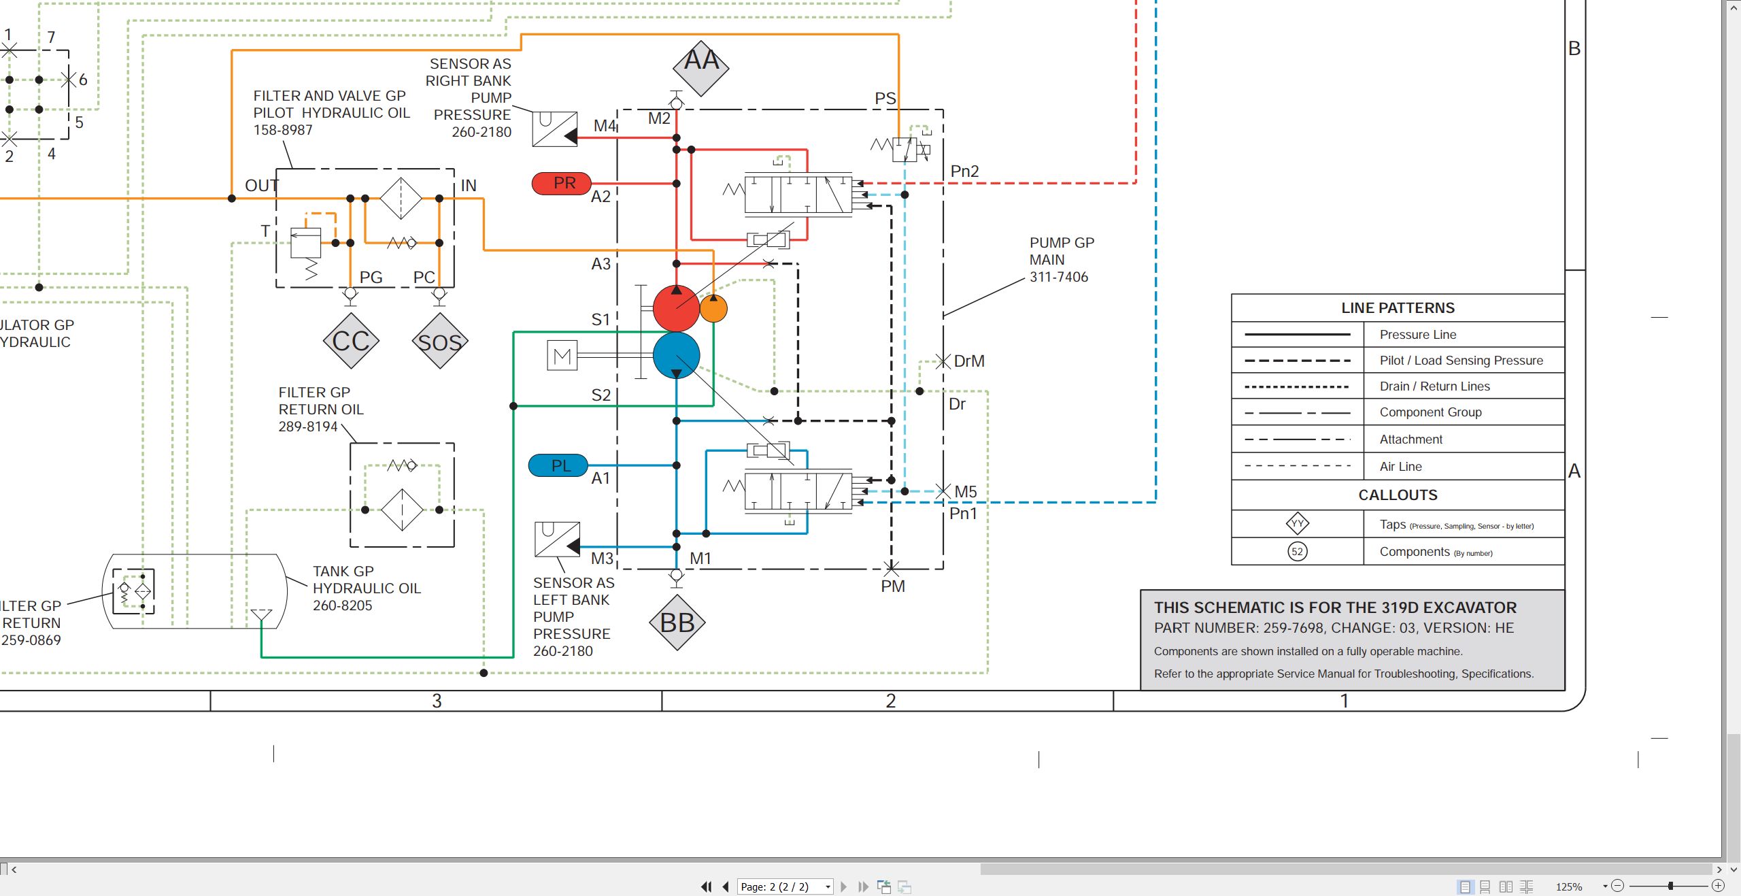Image resolution: width=1741 pixels, height=896 pixels.
Task: Open the 125% zoom level dropdown arrow
Action: coord(1605,886)
